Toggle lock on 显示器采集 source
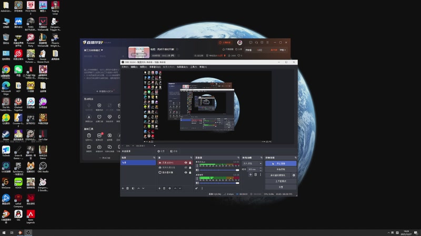 tap(190, 173)
